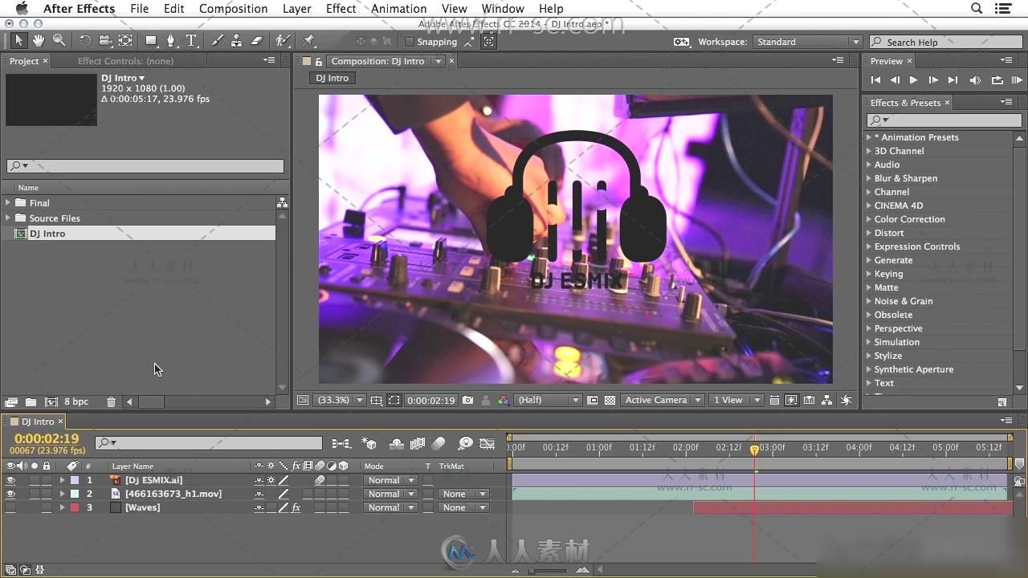Select the Brush tool

tap(217, 40)
